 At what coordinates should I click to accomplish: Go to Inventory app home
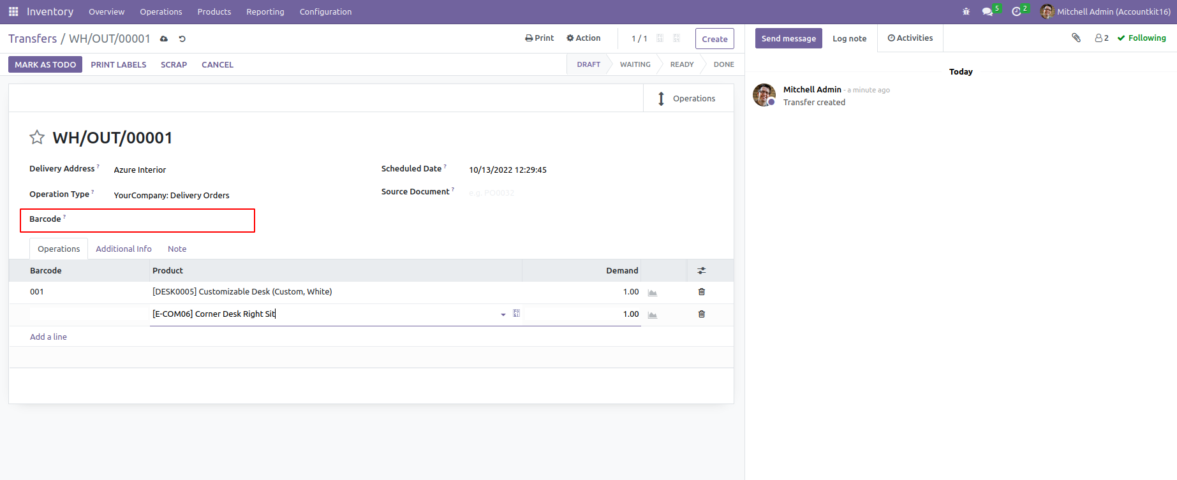point(50,11)
